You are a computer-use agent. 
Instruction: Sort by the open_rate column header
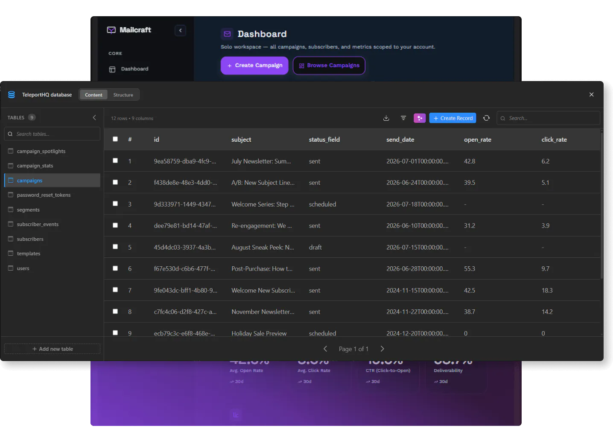pyautogui.click(x=478, y=140)
